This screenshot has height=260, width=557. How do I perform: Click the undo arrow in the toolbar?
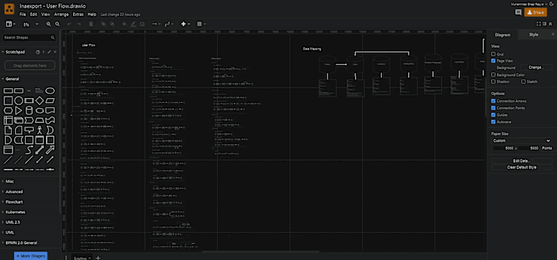[x=69, y=24]
